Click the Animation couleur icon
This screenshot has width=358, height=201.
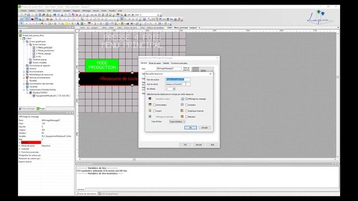pyautogui.click(x=150, y=99)
